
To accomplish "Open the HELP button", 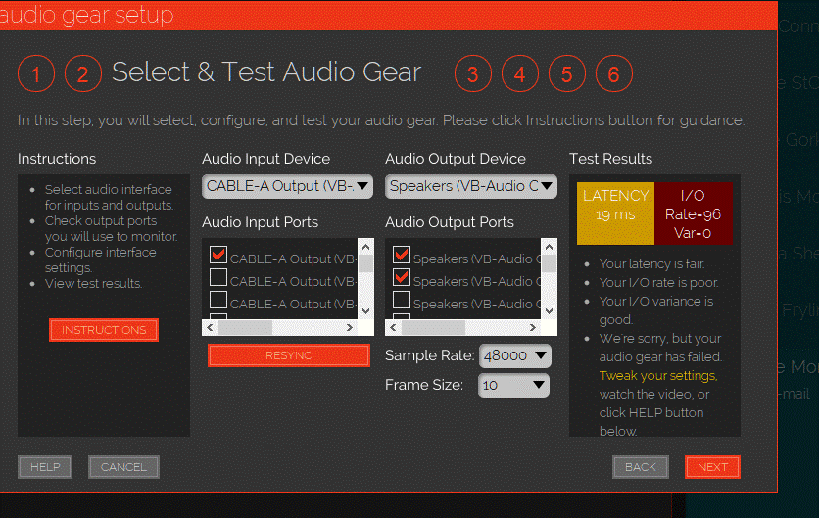I will [45, 467].
